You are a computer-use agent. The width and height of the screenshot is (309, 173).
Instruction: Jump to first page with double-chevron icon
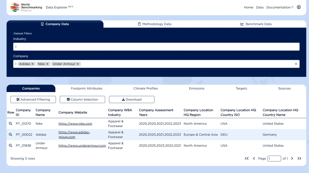(x=246, y=158)
